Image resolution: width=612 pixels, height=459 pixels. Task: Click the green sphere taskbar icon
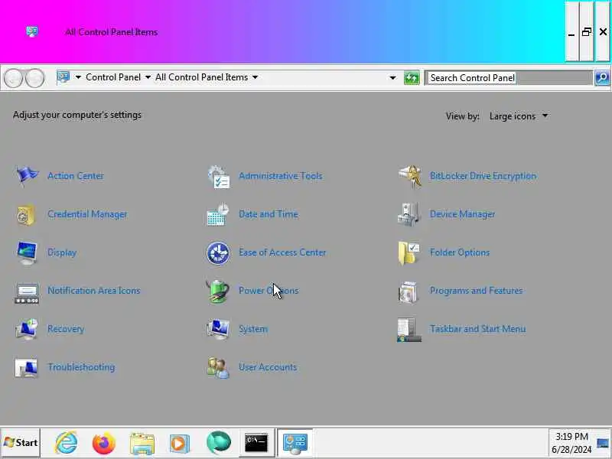coord(219,443)
